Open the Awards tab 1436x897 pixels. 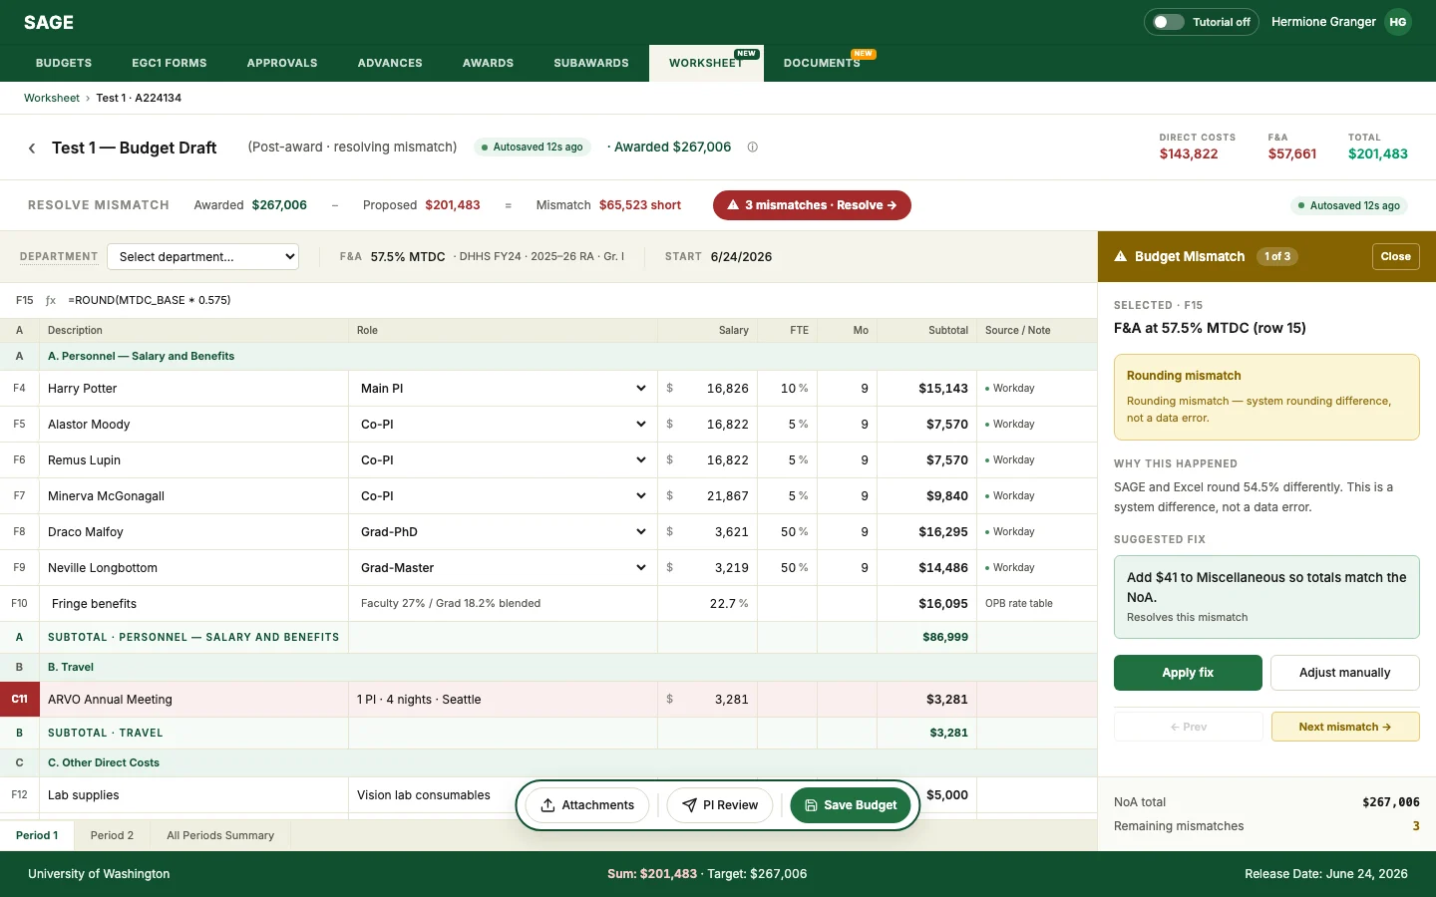click(488, 63)
